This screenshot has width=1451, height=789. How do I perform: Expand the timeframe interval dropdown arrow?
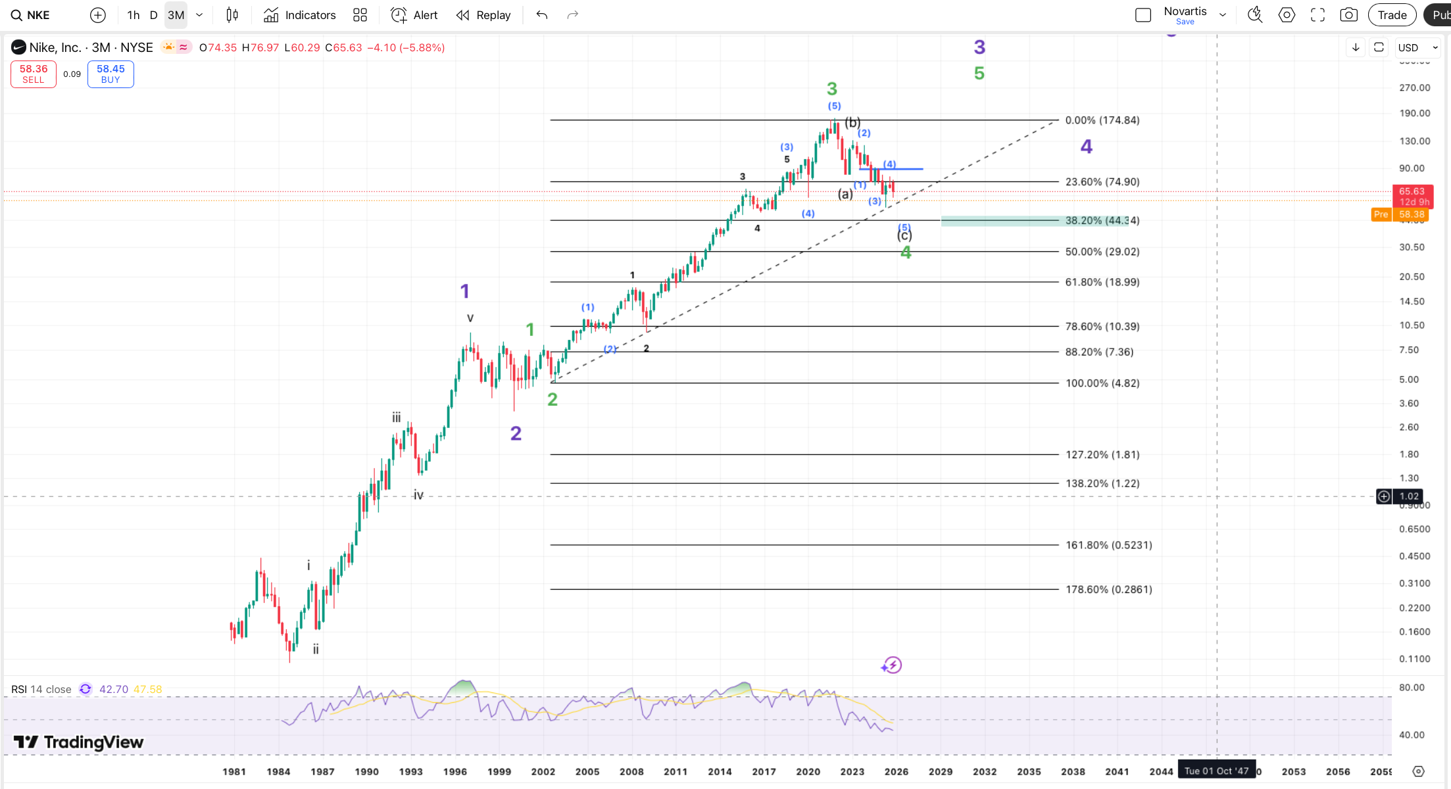click(199, 15)
